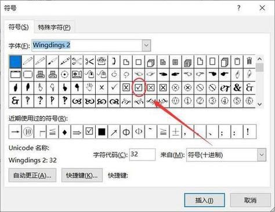Screen dimensions: 275x212
Task: Click the Wingdings 2 font name field
Action: click(x=87, y=46)
